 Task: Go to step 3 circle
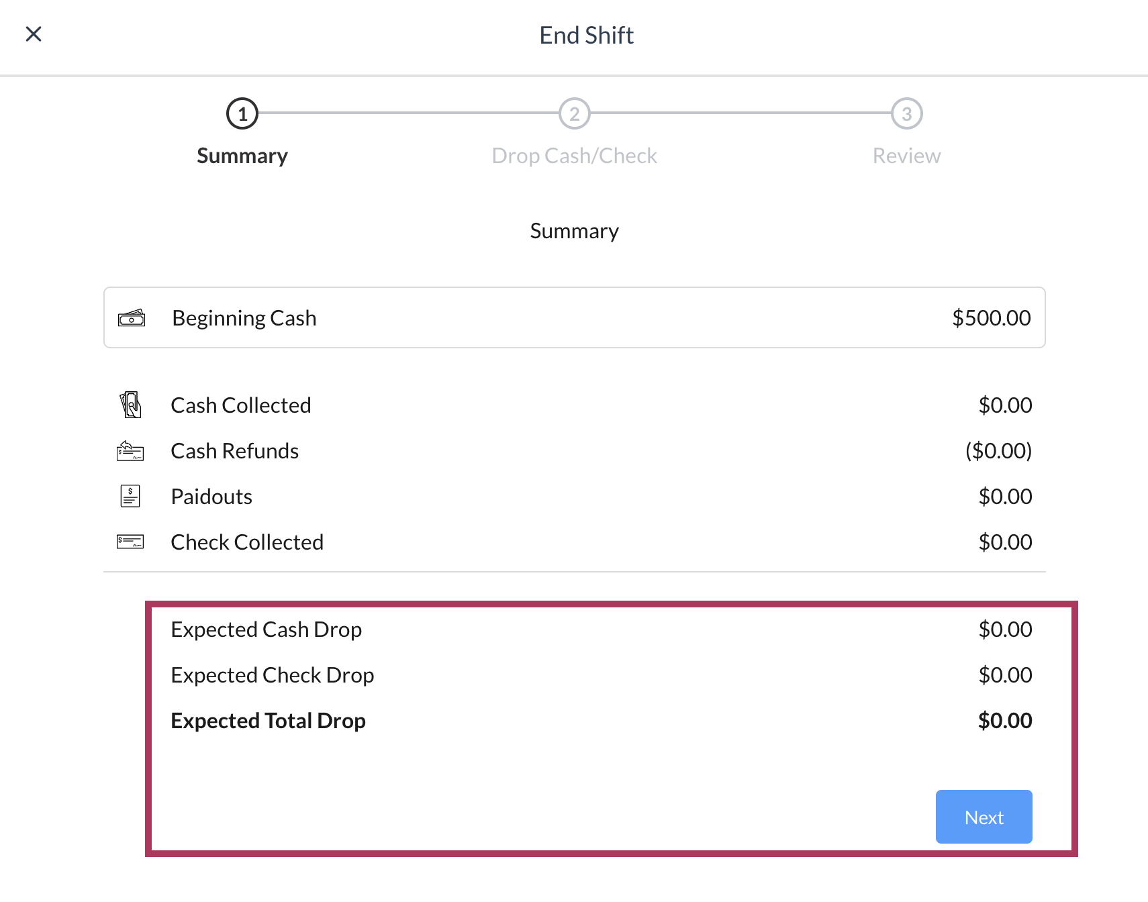click(907, 113)
